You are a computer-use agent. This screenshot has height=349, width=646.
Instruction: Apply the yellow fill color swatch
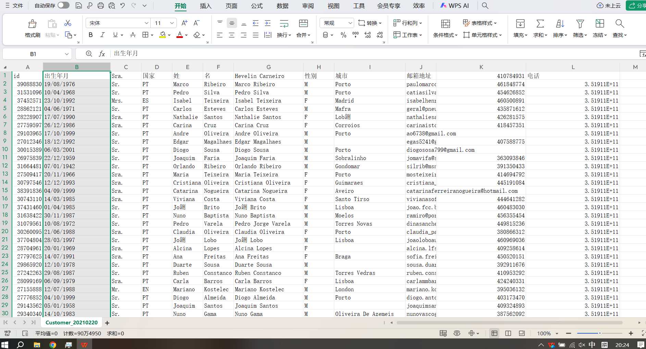point(162,35)
